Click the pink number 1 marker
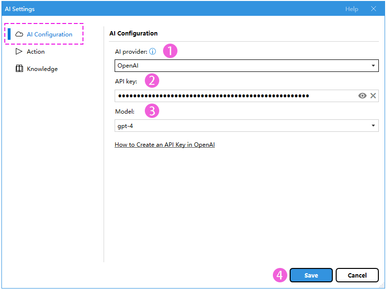This screenshot has height=290, width=387. (x=170, y=51)
